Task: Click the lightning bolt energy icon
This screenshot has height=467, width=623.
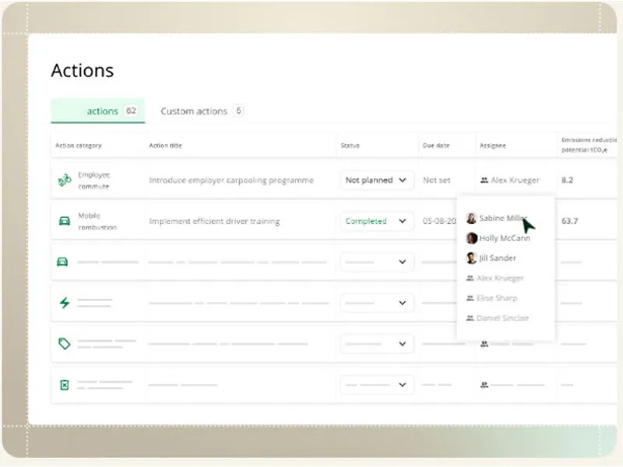Action: [64, 303]
